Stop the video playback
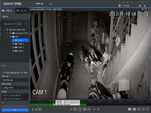The image size is (151, 113). (x=85, y=109)
